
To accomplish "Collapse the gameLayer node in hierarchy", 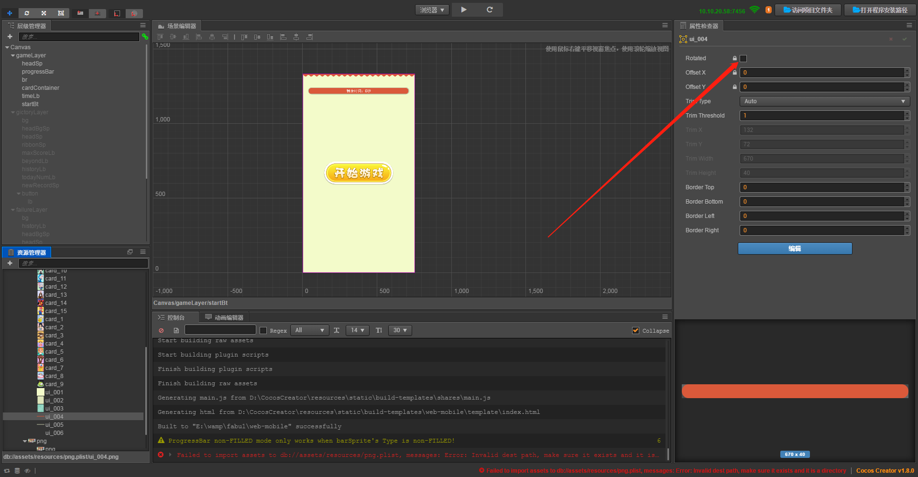I will click(x=13, y=55).
